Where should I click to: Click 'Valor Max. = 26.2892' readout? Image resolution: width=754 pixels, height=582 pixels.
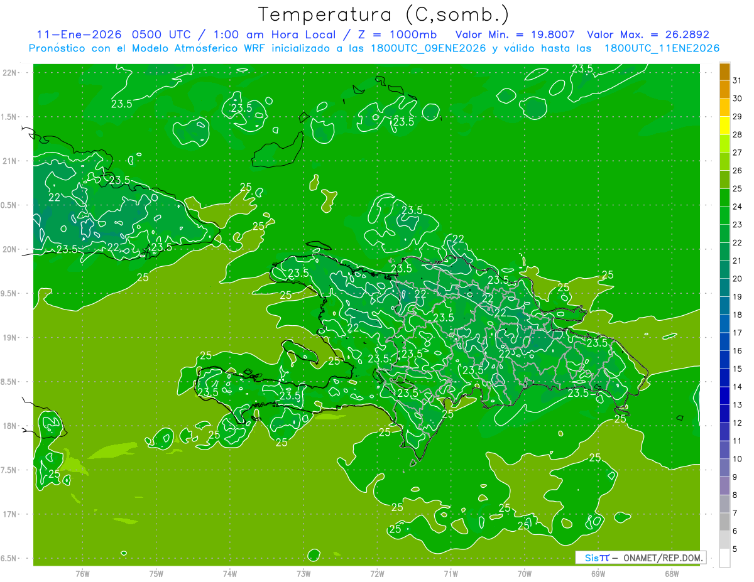648,35
